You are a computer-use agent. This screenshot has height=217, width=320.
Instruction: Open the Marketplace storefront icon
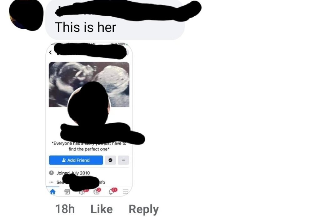click(x=67, y=192)
